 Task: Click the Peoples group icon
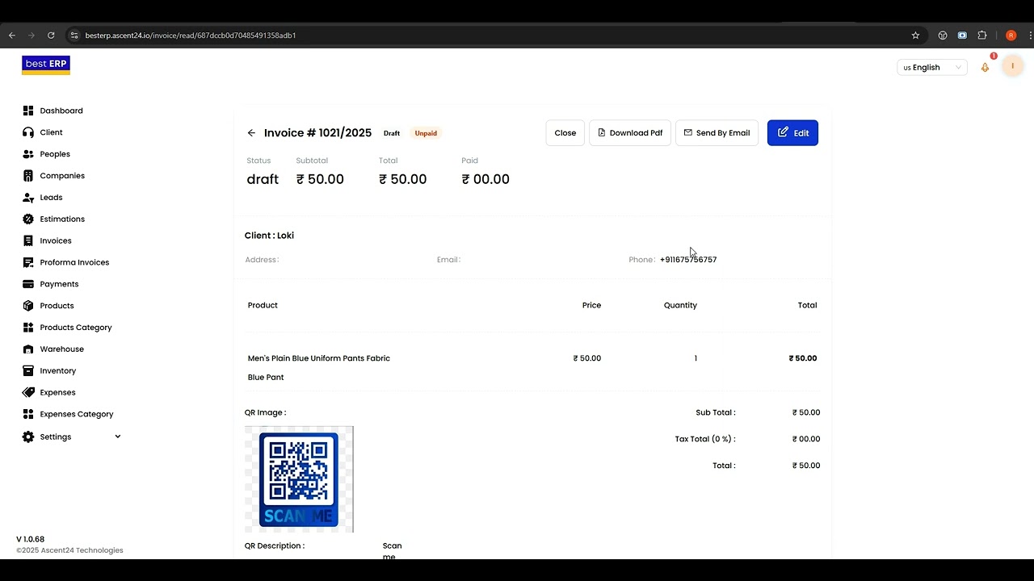(28, 154)
